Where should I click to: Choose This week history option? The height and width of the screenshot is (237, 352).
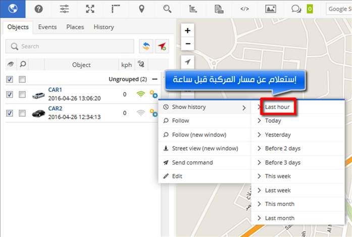[298, 176]
